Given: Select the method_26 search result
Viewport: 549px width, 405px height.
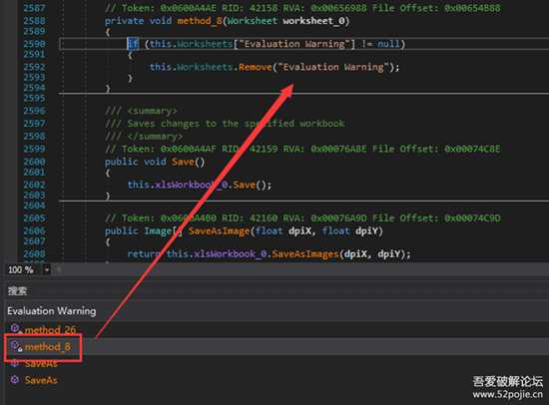Looking at the screenshot, I should pyautogui.click(x=50, y=330).
